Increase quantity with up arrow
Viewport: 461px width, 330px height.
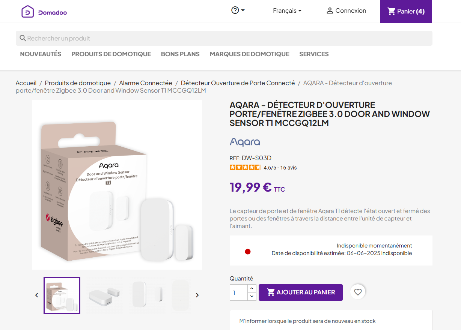(x=252, y=288)
